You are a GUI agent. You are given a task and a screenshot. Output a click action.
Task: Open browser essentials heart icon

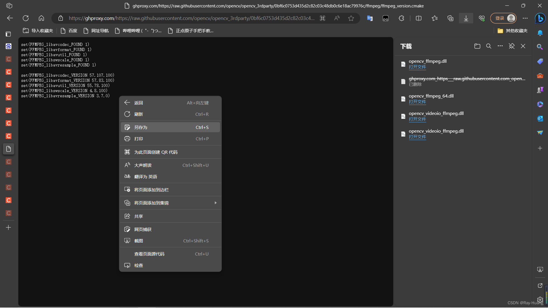click(x=482, y=18)
